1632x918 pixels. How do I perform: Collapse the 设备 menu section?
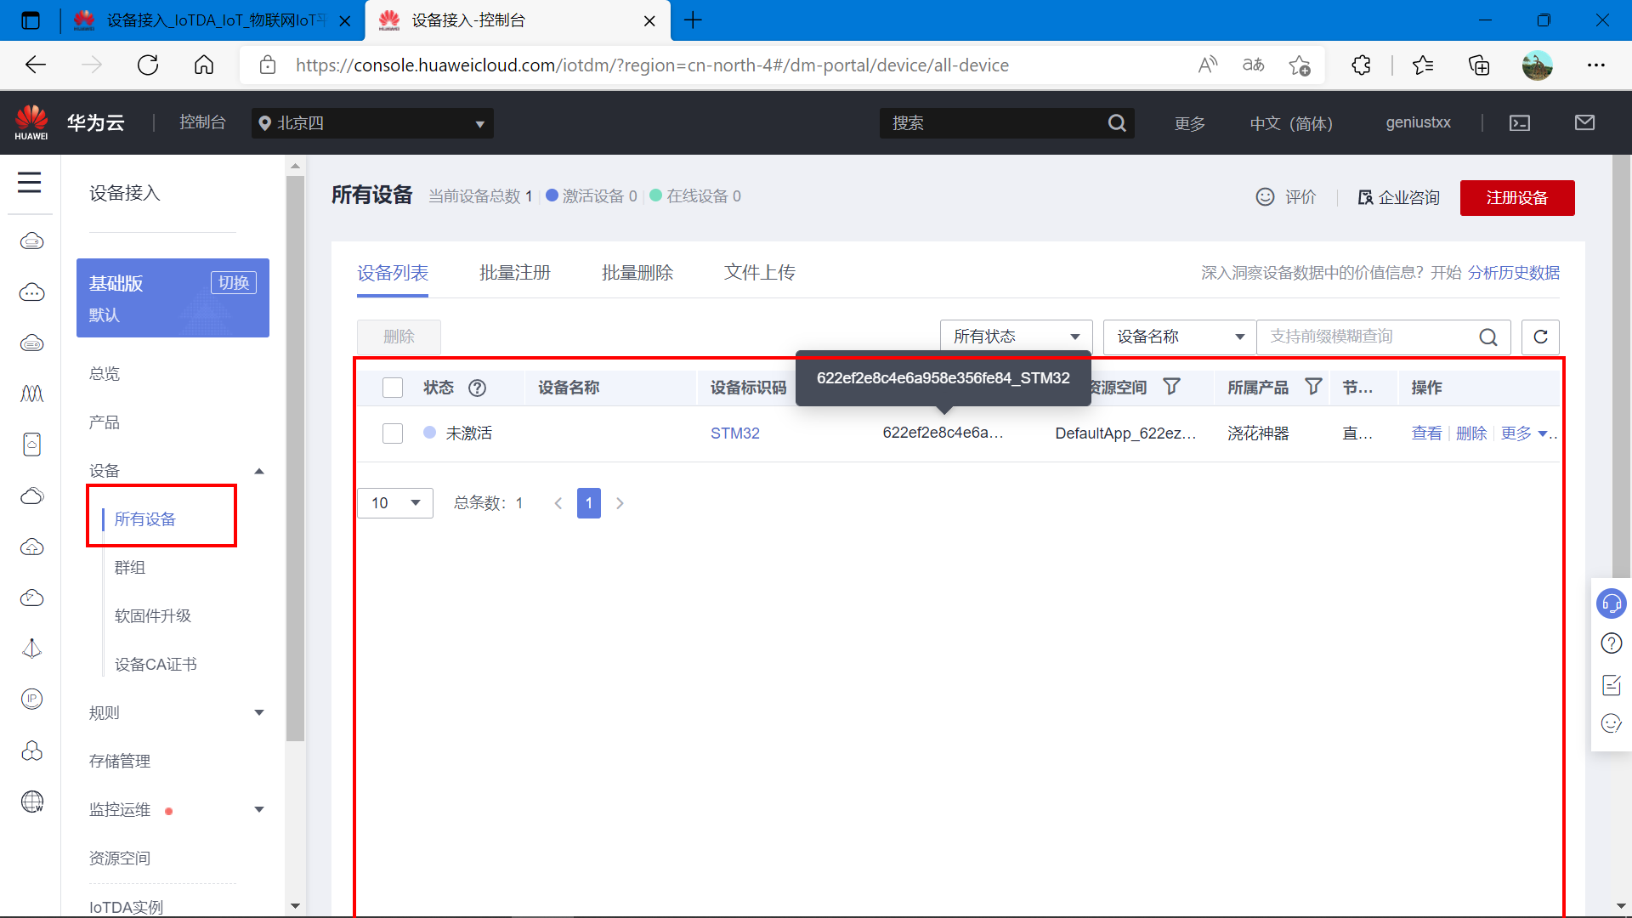click(x=259, y=471)
